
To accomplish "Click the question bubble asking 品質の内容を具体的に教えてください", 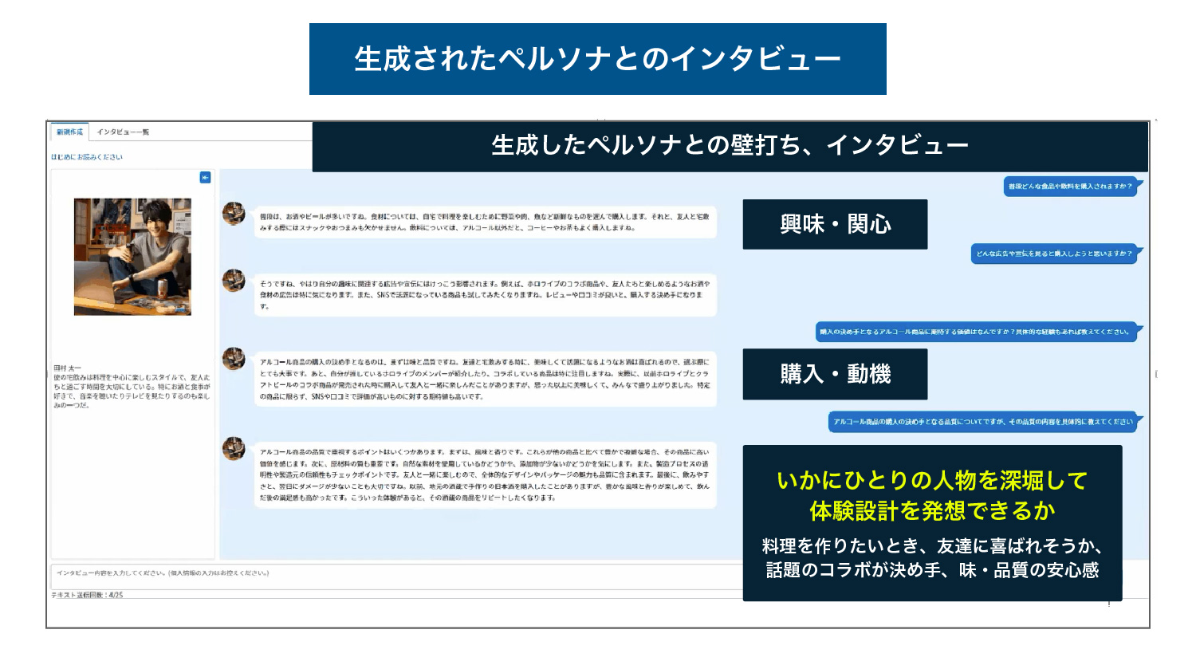I will click(983, 422).
